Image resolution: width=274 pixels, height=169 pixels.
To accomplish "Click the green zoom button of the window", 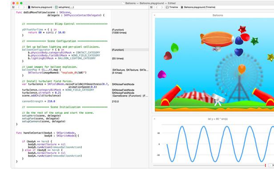I will (21, 3).
